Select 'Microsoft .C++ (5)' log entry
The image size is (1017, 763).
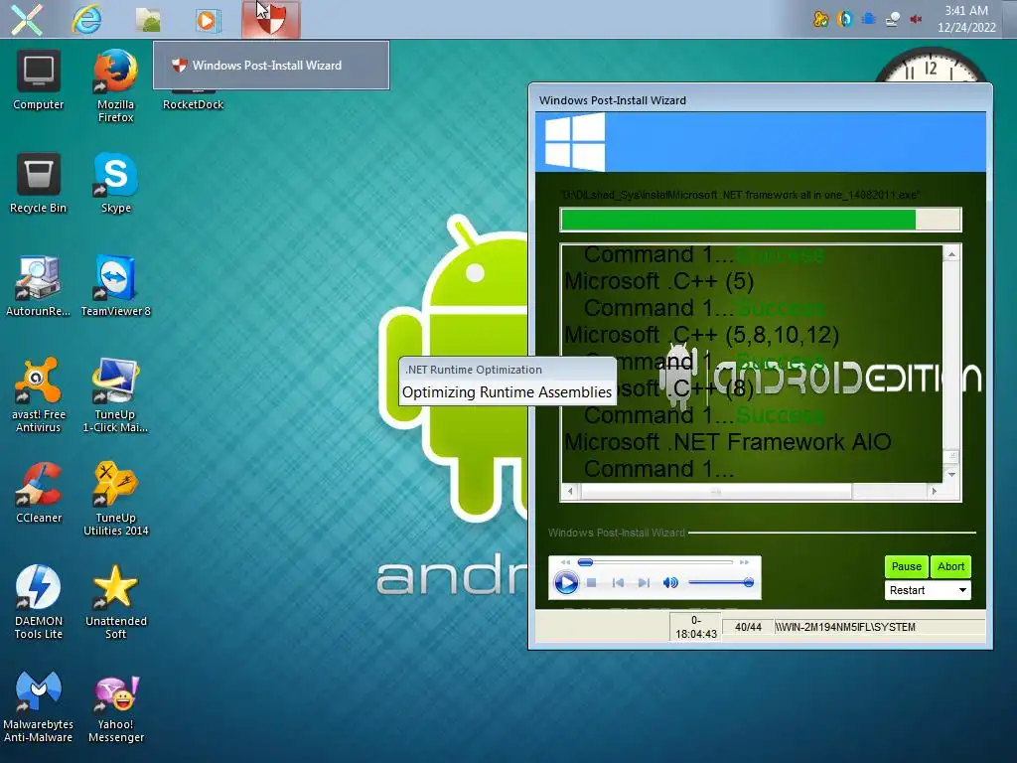(x=659, y=281)
